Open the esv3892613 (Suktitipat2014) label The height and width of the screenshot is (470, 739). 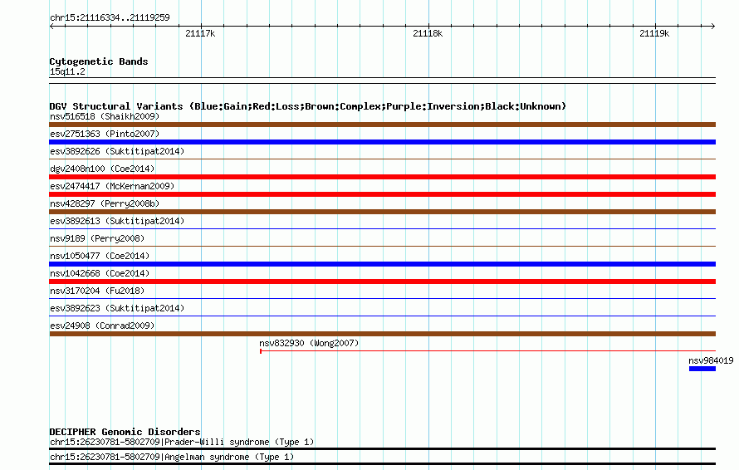click(x=117, y=221)
